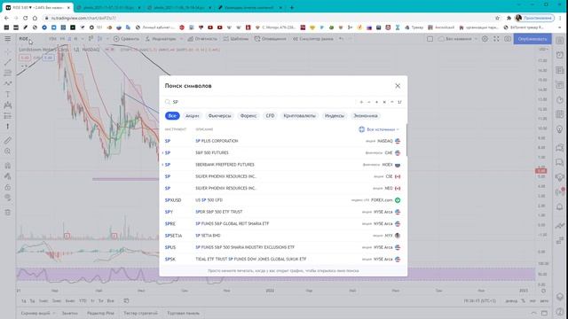Open Сравнить compare symbols button
The height and width of the screenshot is (319, 568).
[126, 39]
